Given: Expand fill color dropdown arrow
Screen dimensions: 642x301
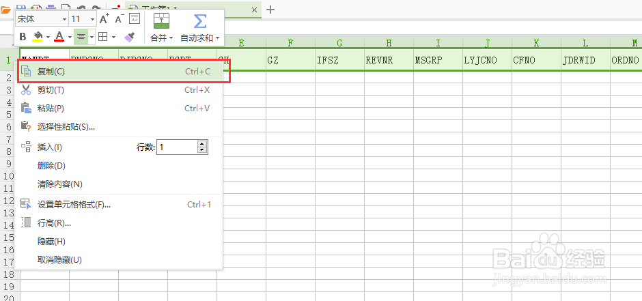Looking at the screenshot, I should (48, 38).
